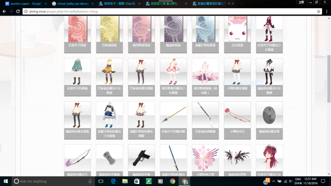Select the red ponytail hairstyle item
The image size is (331, 186).
[x=269, y=160]
